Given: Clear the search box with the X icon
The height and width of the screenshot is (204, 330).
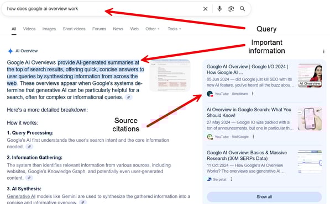Looking at the screenshot, I should tap(205, 9).
